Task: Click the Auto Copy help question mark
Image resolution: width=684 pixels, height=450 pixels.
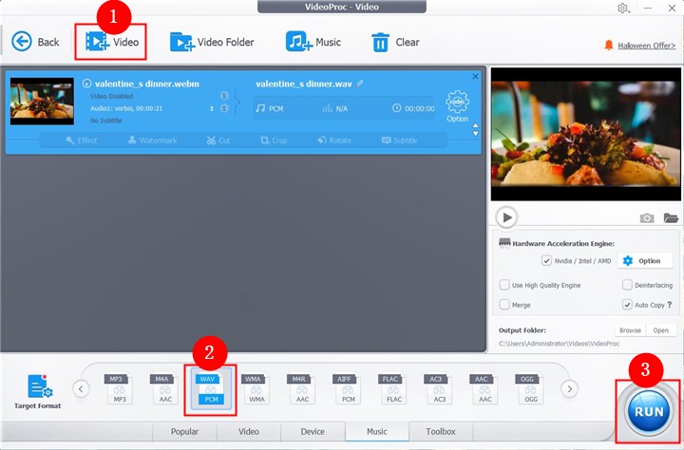Action: pos(670,305)
